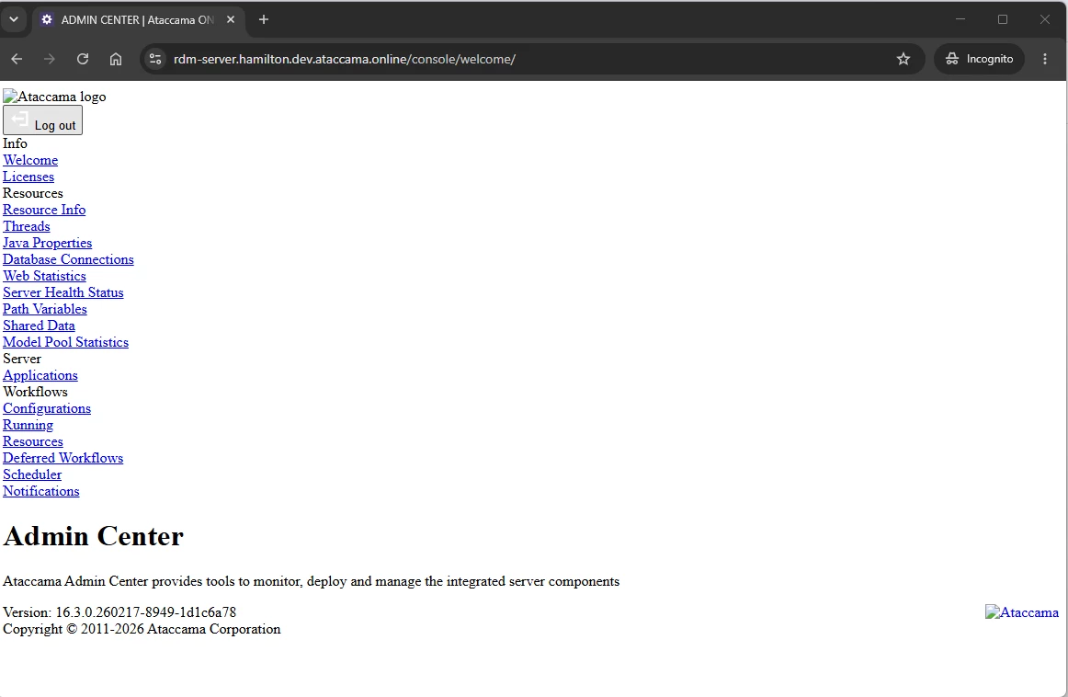Viewport: 1068px width, 697px height.
Task: Open the Deferred Workflows link
Action: tap(62, 458)
